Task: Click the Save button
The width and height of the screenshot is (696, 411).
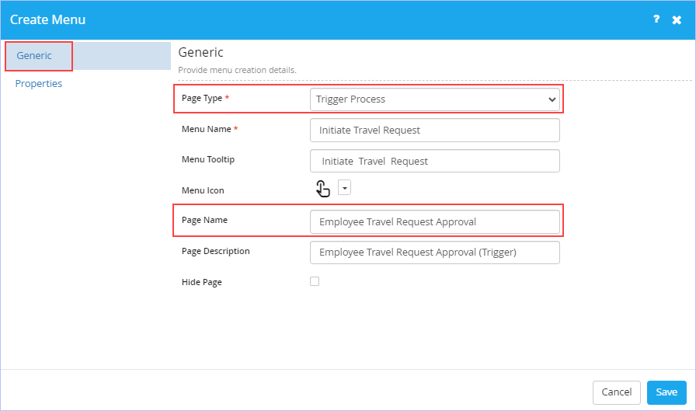Action: [666, 392]
